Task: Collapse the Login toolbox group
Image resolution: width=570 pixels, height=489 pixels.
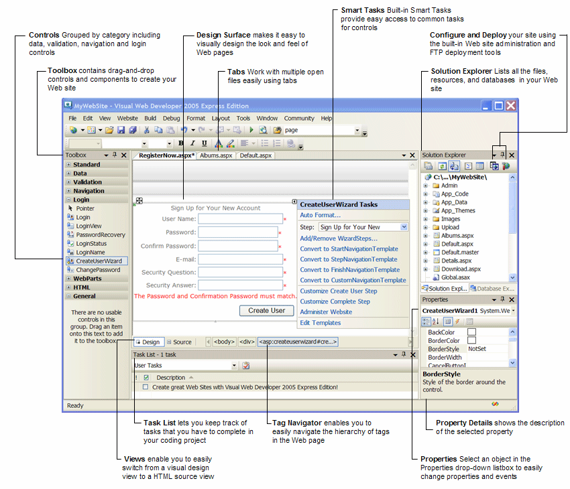Action: [x=68, y=200]
